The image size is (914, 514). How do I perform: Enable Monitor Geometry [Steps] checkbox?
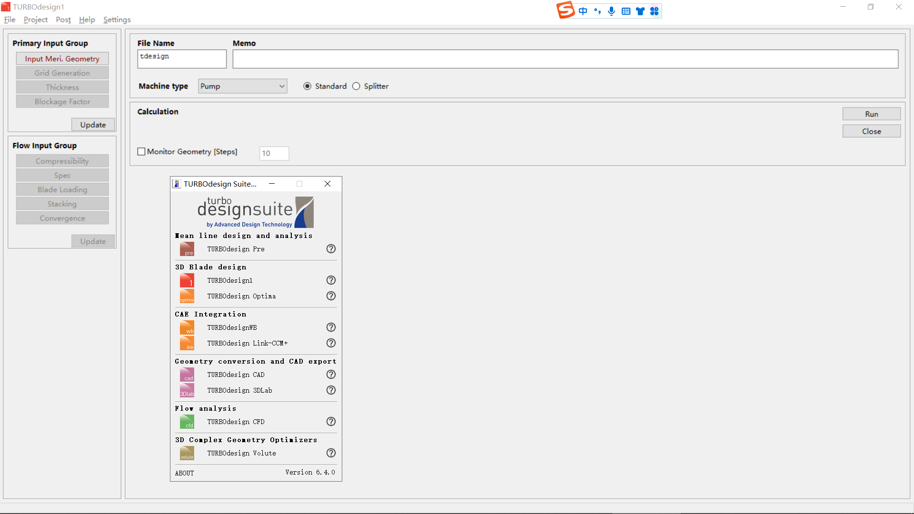pos(141,152)
